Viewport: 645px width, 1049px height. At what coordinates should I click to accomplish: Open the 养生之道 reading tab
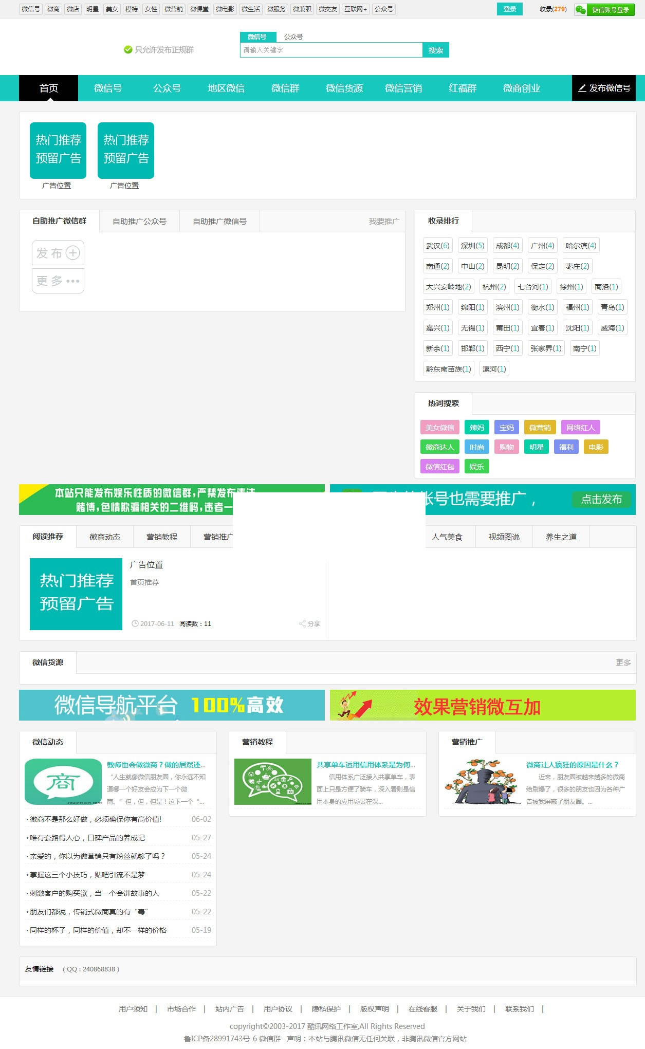pos(561,537)
